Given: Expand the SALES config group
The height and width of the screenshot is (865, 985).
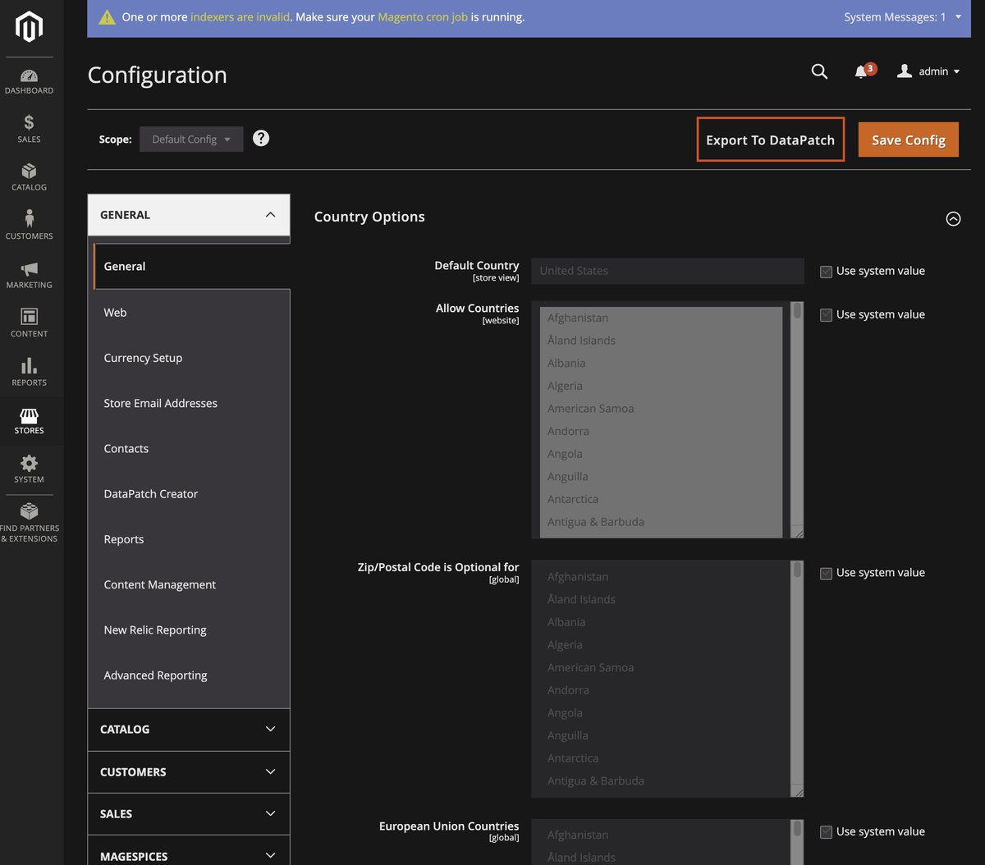Looking at the screenshot, I should pyautogui.click(x=189, y=813).
